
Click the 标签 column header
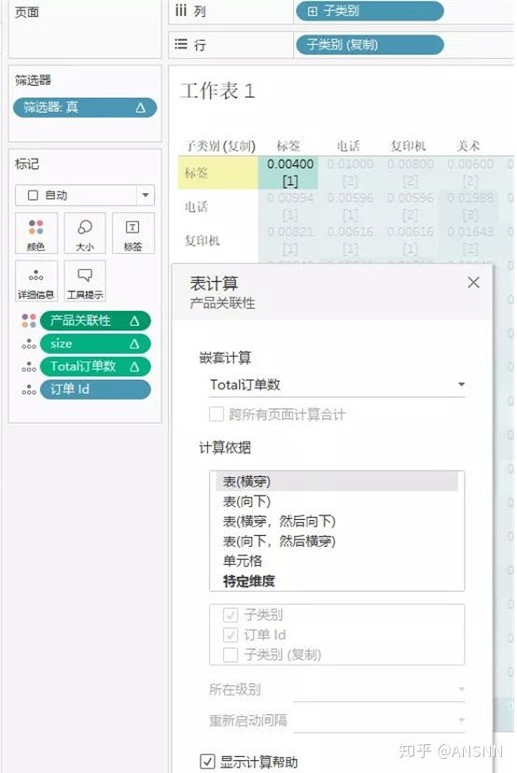[288, 146]
